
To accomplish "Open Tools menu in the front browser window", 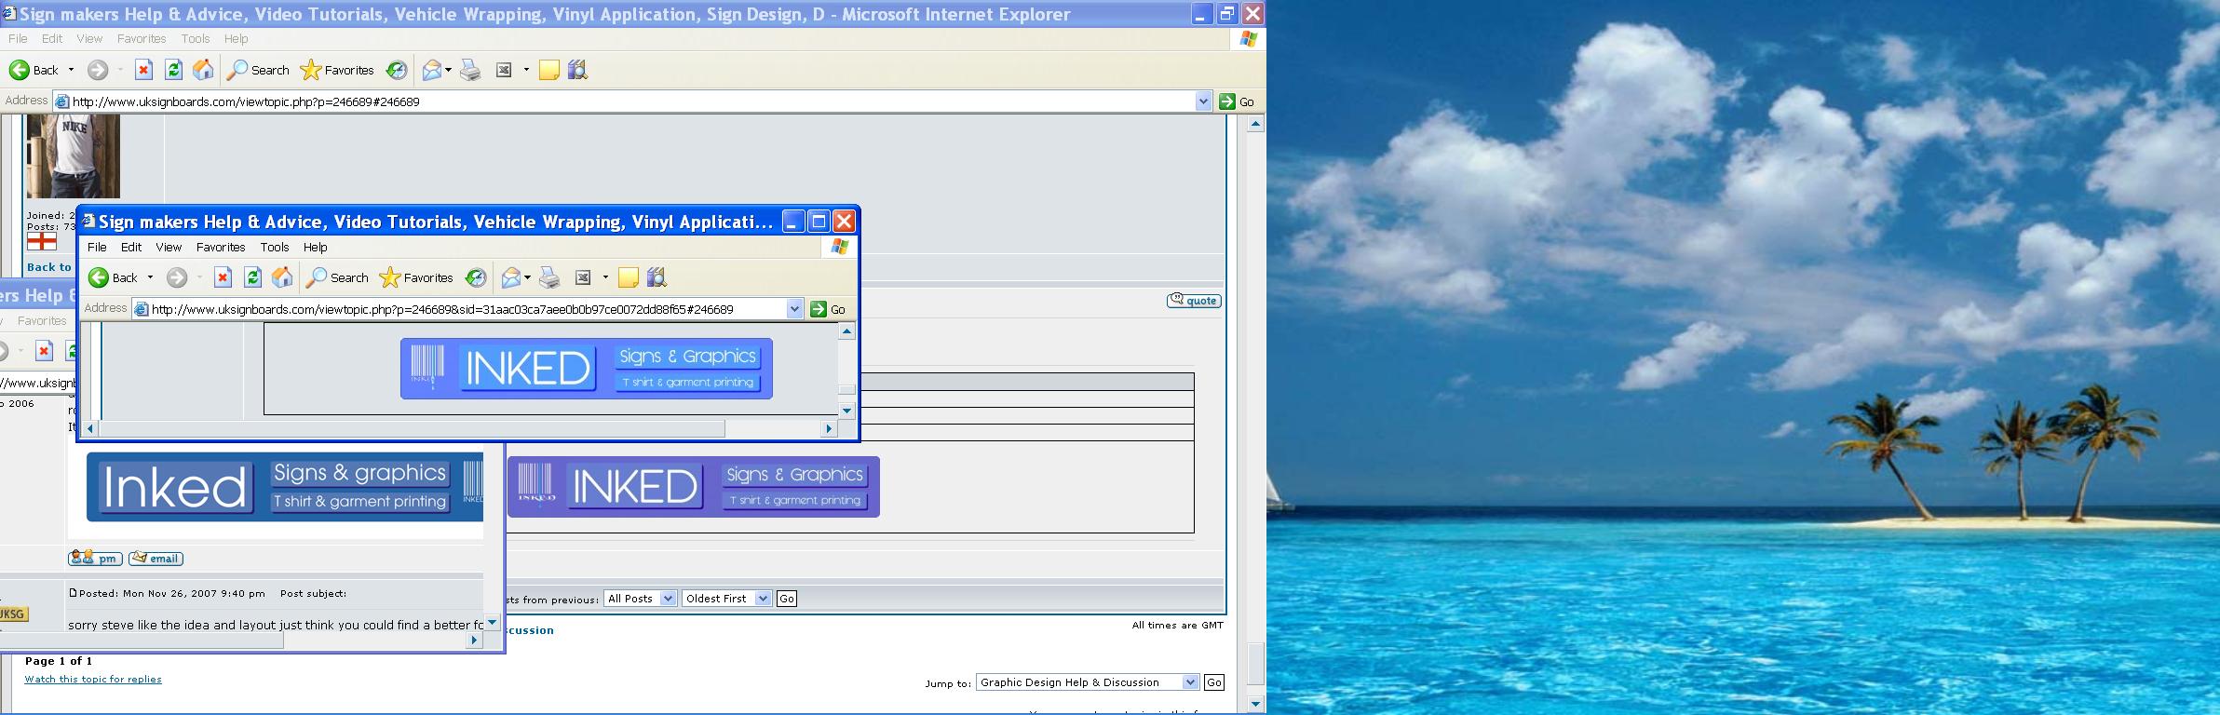I will coord(274,247).
